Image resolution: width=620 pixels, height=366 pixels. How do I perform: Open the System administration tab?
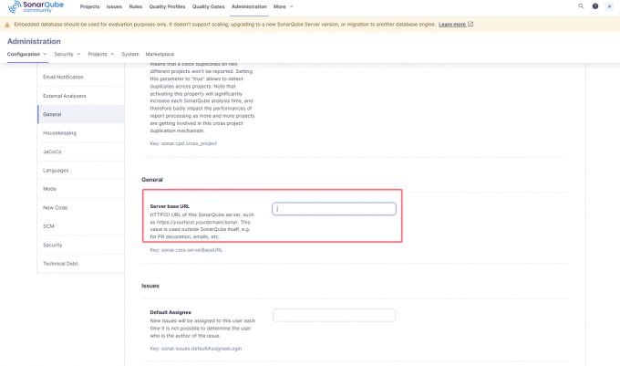[130, 54]
